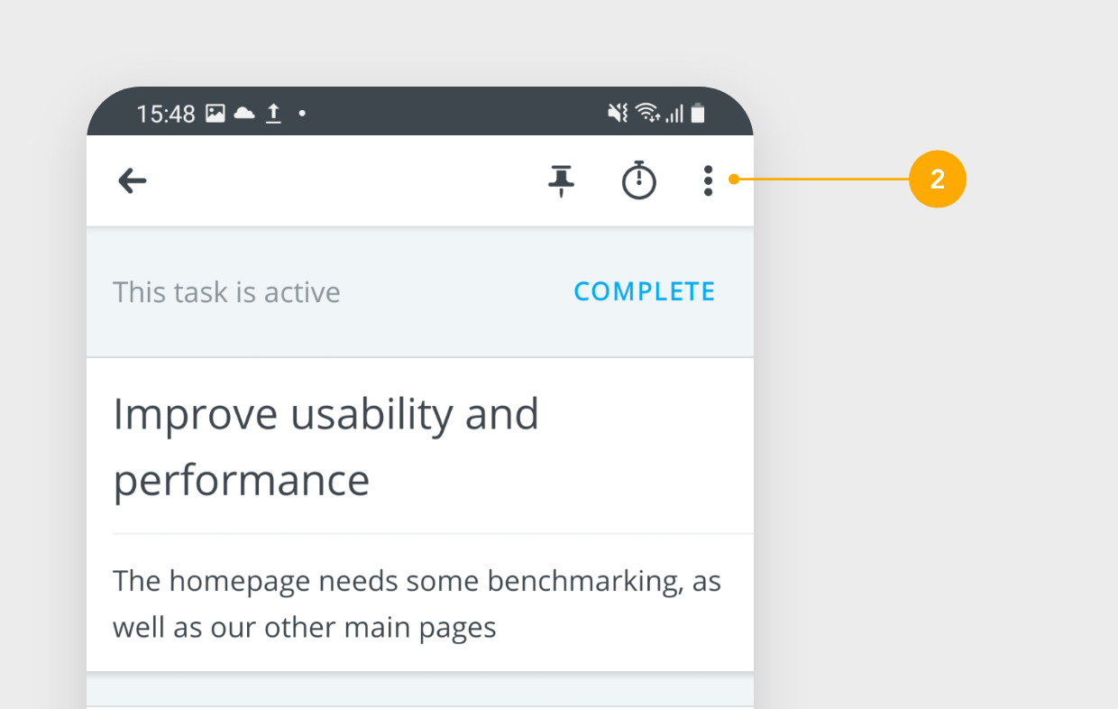Tap the clock showing 15:48
This screenshot has height=709, width=1118.
167,113
